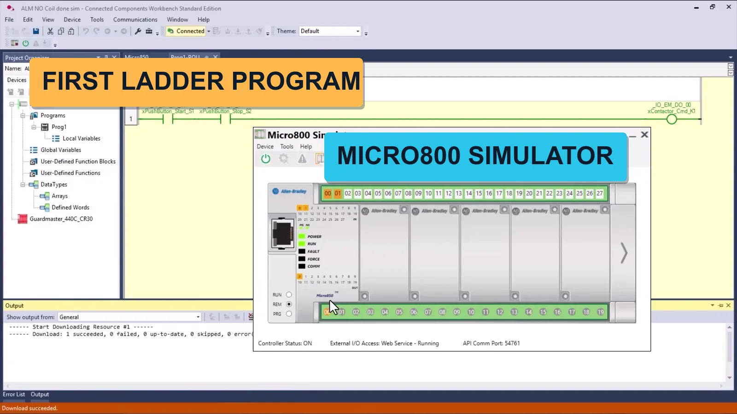The width and height of the screenshot is (737, 414).
Task: Open the Device menu in Micro800 Simulator
Action: coord(265,146)
